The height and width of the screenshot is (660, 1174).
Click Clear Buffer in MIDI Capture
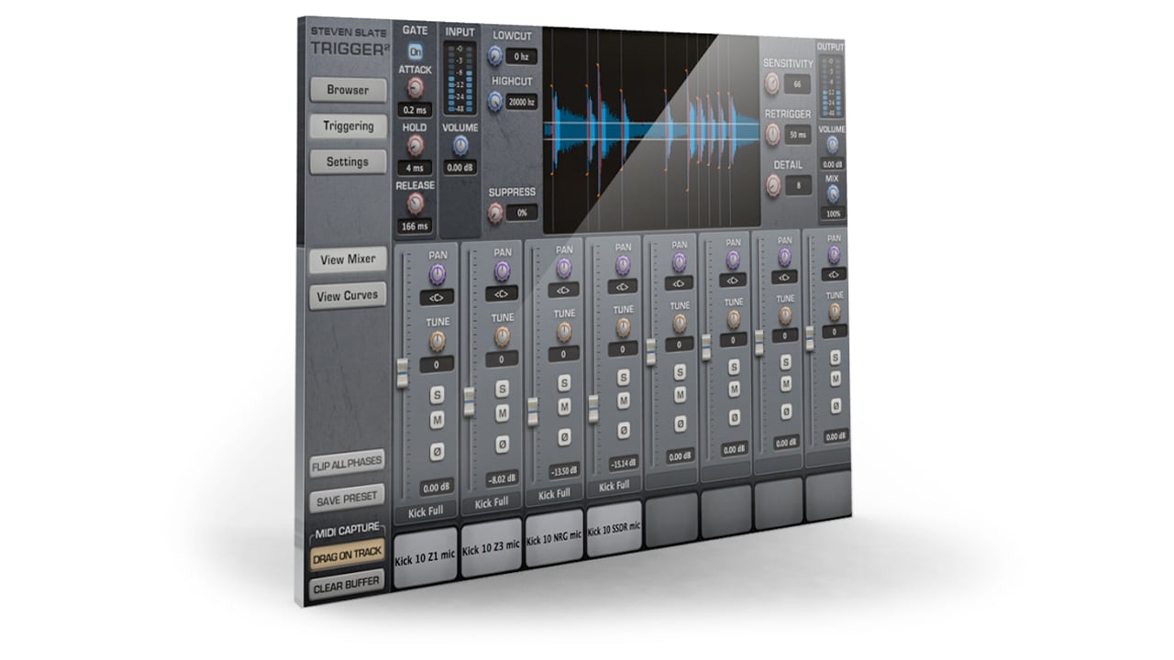[x=347, y=587]
